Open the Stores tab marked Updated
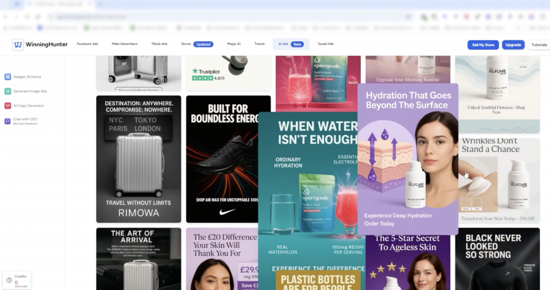 (x=197, y=44)
